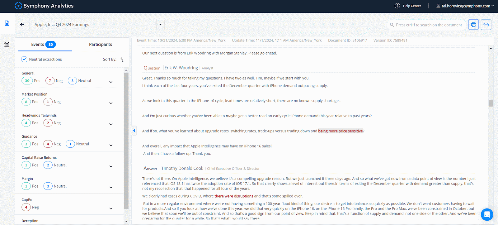Switch to the Events tab
The width and height of the screenshot is (498, 225).
44,45
